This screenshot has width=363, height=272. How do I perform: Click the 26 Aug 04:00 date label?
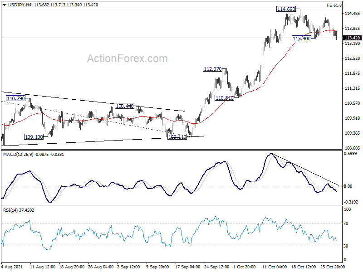click(x=101, y=267)
